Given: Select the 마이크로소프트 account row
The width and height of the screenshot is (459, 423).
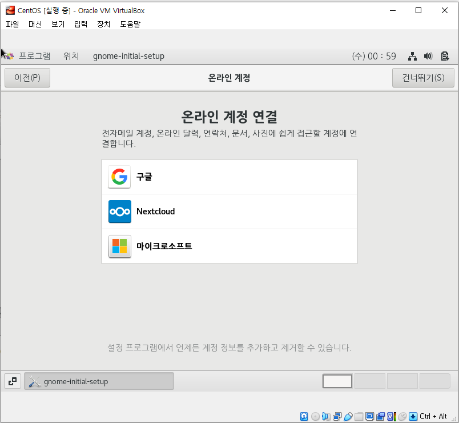Looking at the screenshot, I should tap(230, 246).
